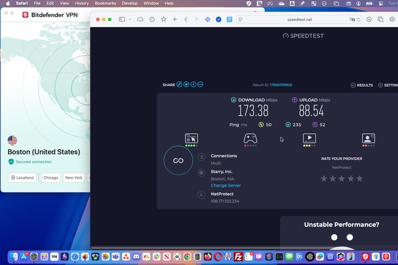Click the Connections Multi icon
This screenshot has width=398, height=265.
click(201, 157)
